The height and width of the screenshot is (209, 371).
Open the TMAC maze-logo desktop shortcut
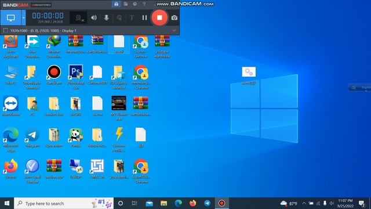click(x=97, y=169)
